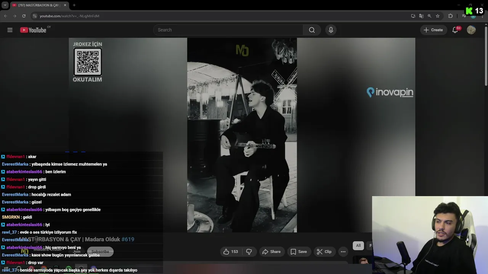This screenshot has height=274, width=488.
Task: Click chat message 'yayın gitti'
Action: (37, 179)
